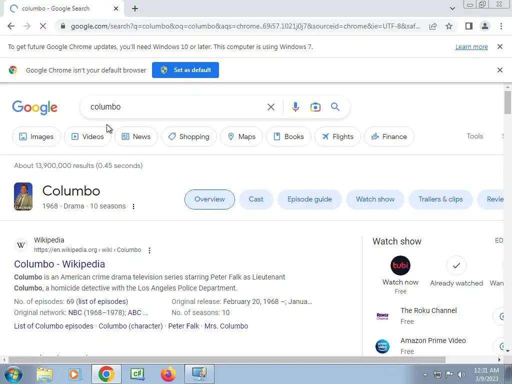Watch now on the Tubi icon
This screenshot has width=512, height=384.
click(400, 265)
